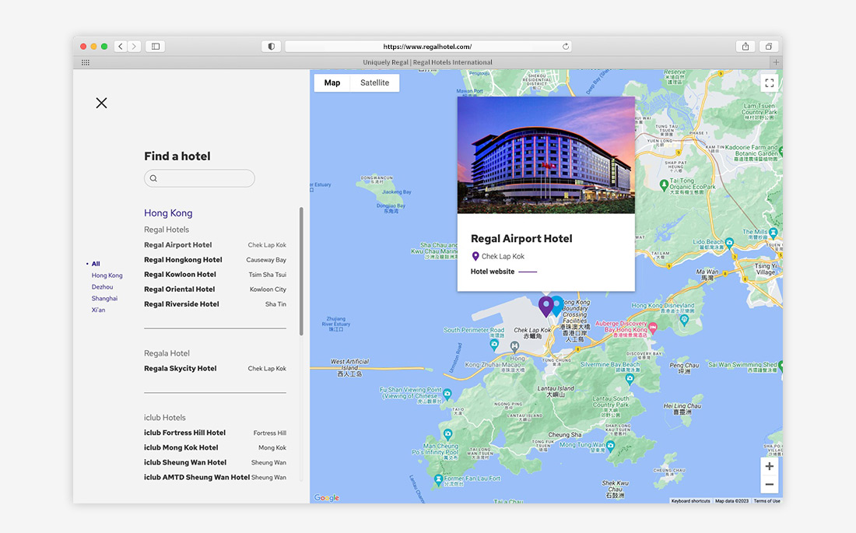Click the Silvermine Bay Beach marker
Image resolution: width=856 pixels, height=533 pixels.
pyautogui.click(x=630, y=378)
